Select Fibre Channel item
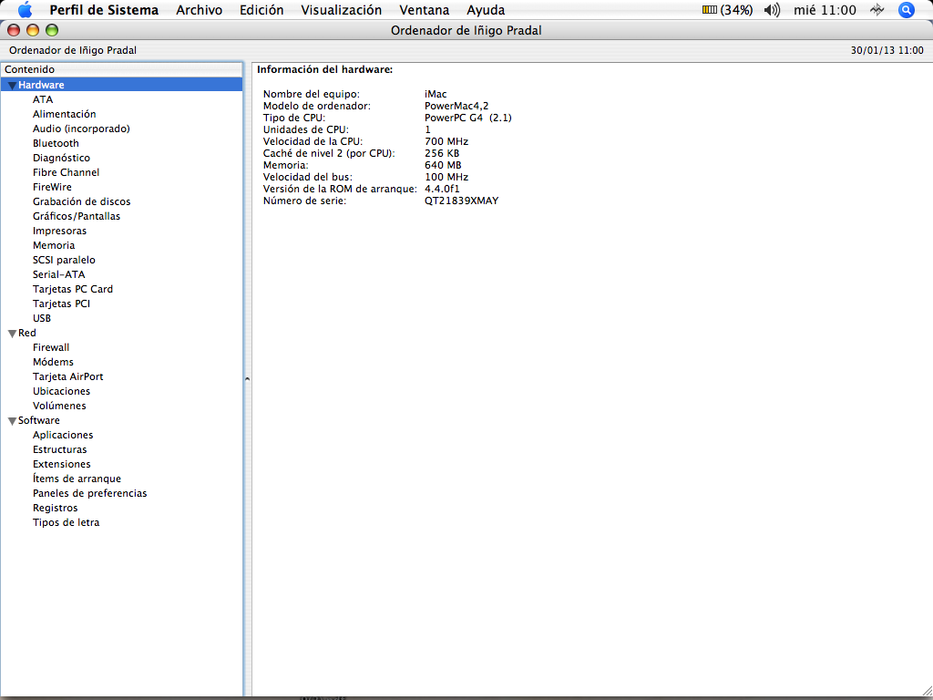 (66, 172)
